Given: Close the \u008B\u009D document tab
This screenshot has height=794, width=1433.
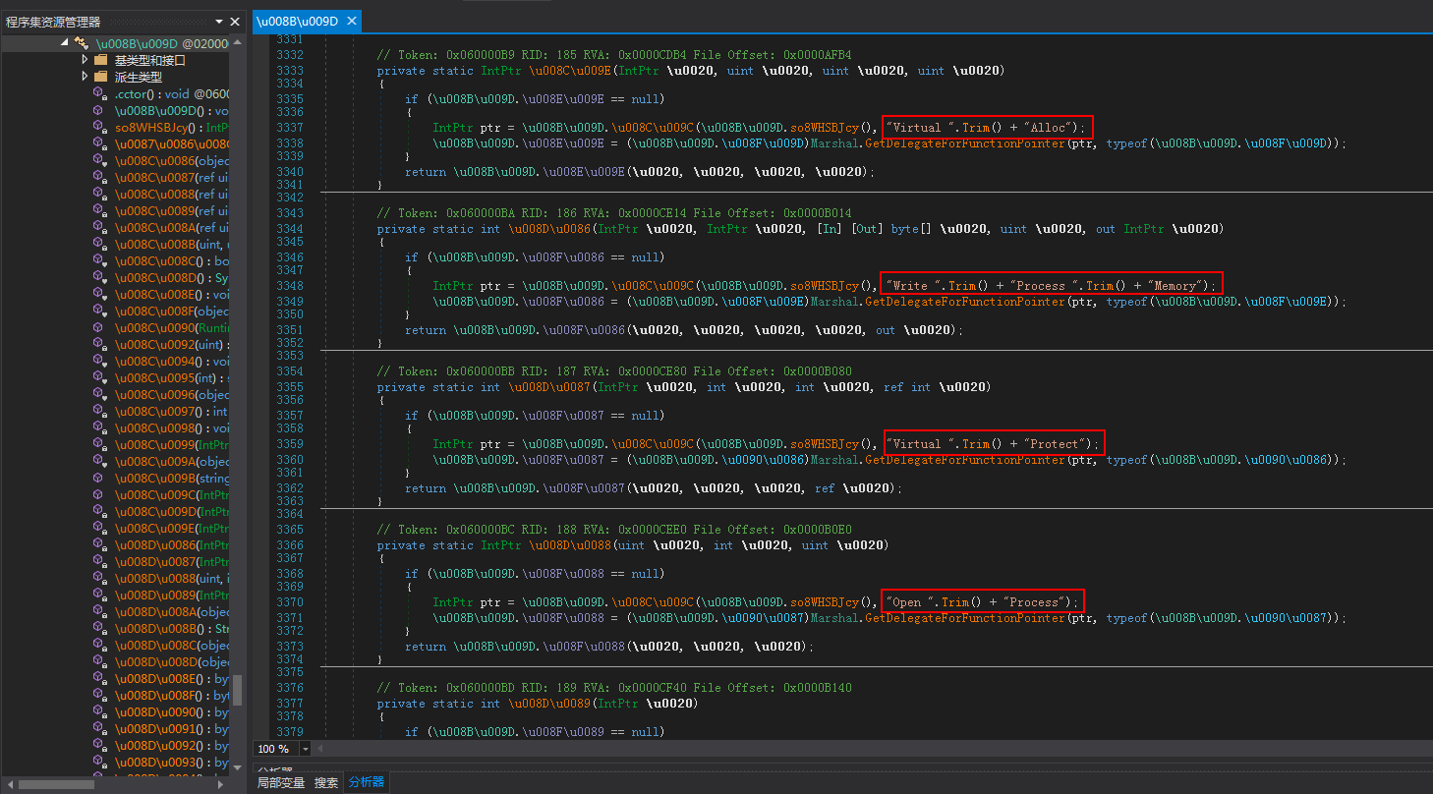Looking at the screenshot, I should coord(352,21).
